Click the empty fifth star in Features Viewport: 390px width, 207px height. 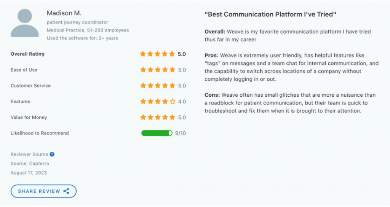tap(173, 101)
